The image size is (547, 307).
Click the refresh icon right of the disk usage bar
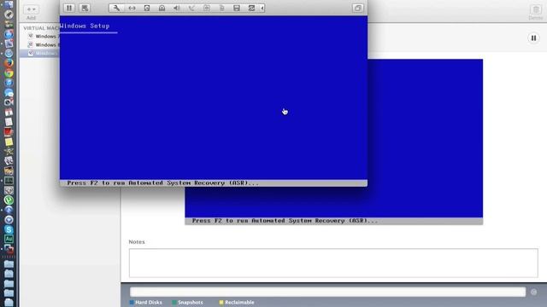coord(533,292)
